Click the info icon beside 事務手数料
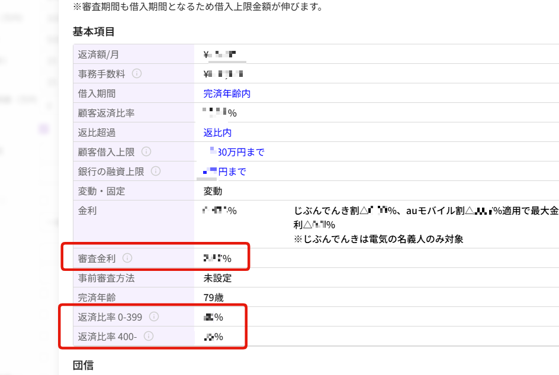The image size is (559, 375). point(137,74)
